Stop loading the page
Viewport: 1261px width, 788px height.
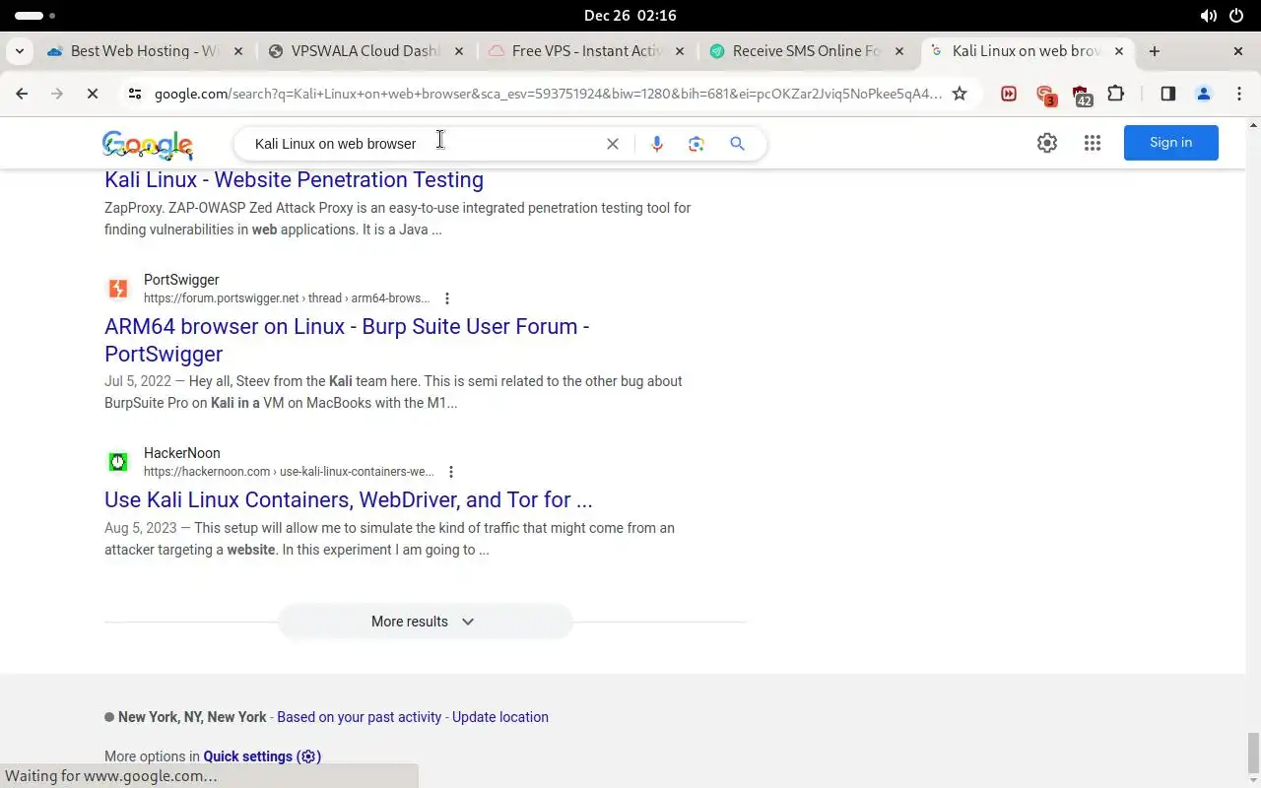[92, 94]
